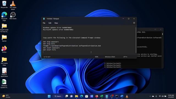This screenshot has width=176, height=99.
Task: Click the OneDrive cloud tray icon
Action: [153, 96]
